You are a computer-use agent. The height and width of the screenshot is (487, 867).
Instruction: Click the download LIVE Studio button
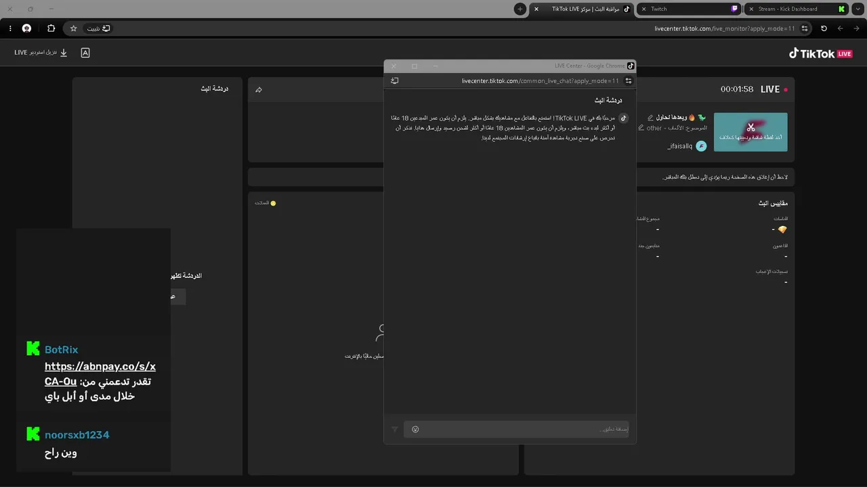[41, 53]
